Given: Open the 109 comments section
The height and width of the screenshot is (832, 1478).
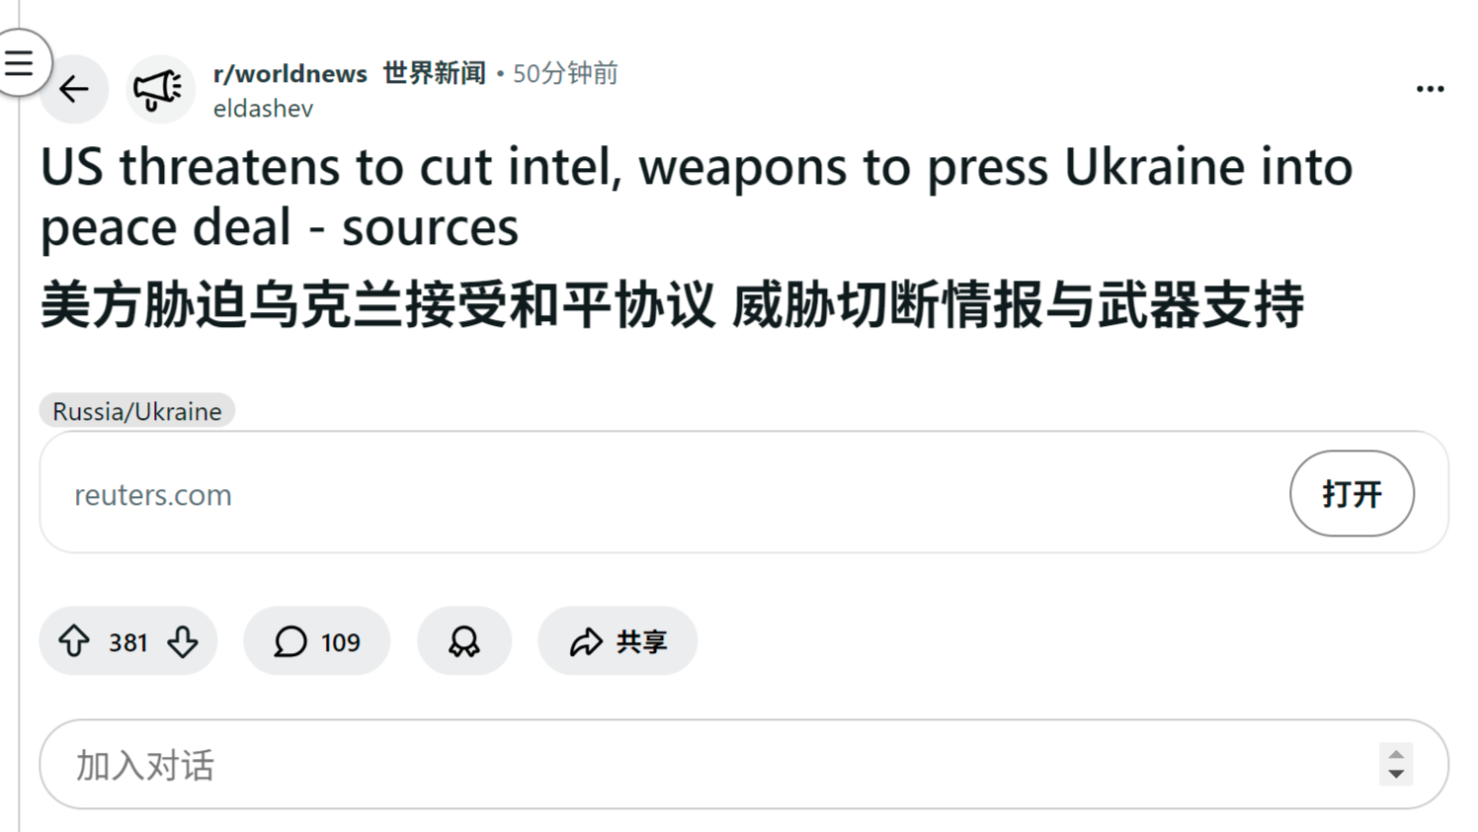Looking at the screenshot, I should coord(316,641).
